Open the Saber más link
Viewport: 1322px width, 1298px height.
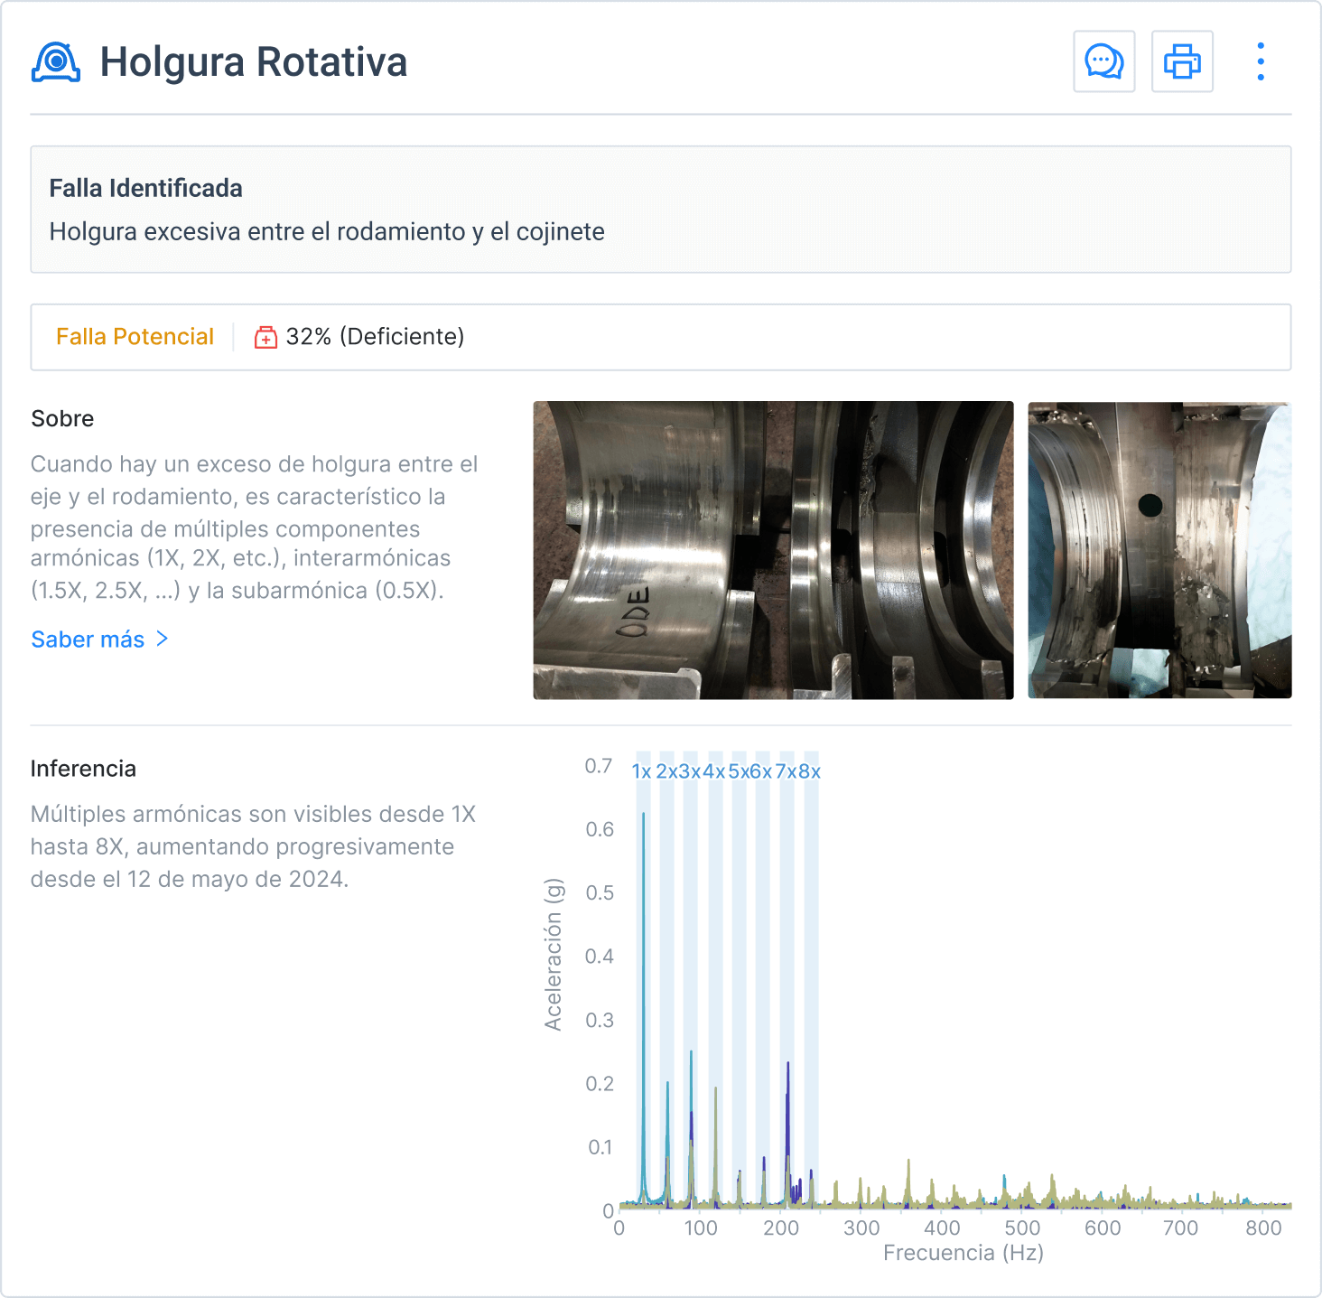point(88,640)
